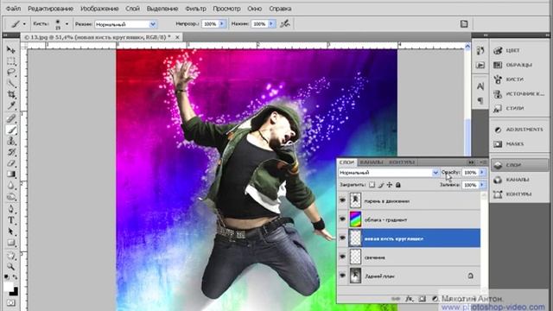Switch to the 'КАНАЛЫ' tab
This screenshot has width=553, height=311.
(372, 162)
